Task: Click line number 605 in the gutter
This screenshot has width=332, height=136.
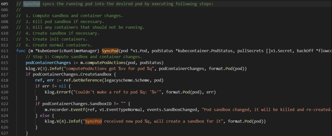Action: [4, 4]
